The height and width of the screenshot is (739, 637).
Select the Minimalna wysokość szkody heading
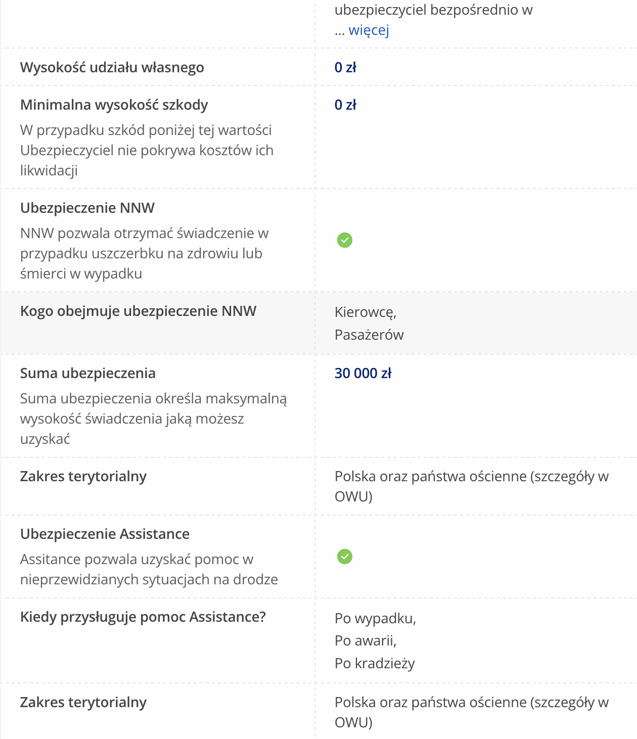(114, 105)
